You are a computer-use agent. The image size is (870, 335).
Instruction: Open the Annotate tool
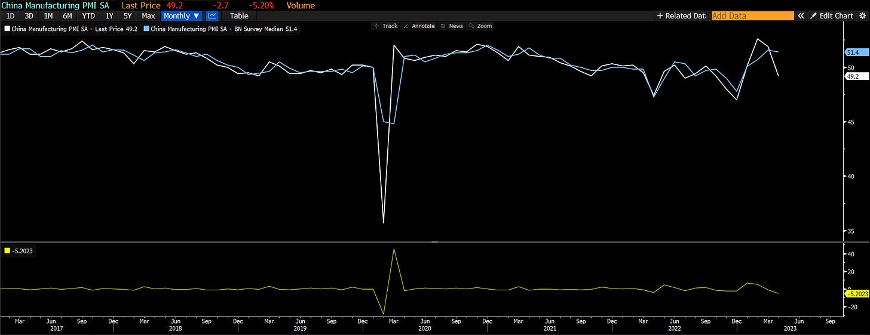tap(419, 26)
